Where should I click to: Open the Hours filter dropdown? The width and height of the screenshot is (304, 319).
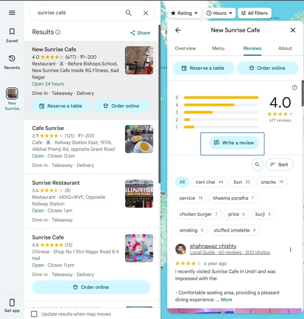click(219, 13)
